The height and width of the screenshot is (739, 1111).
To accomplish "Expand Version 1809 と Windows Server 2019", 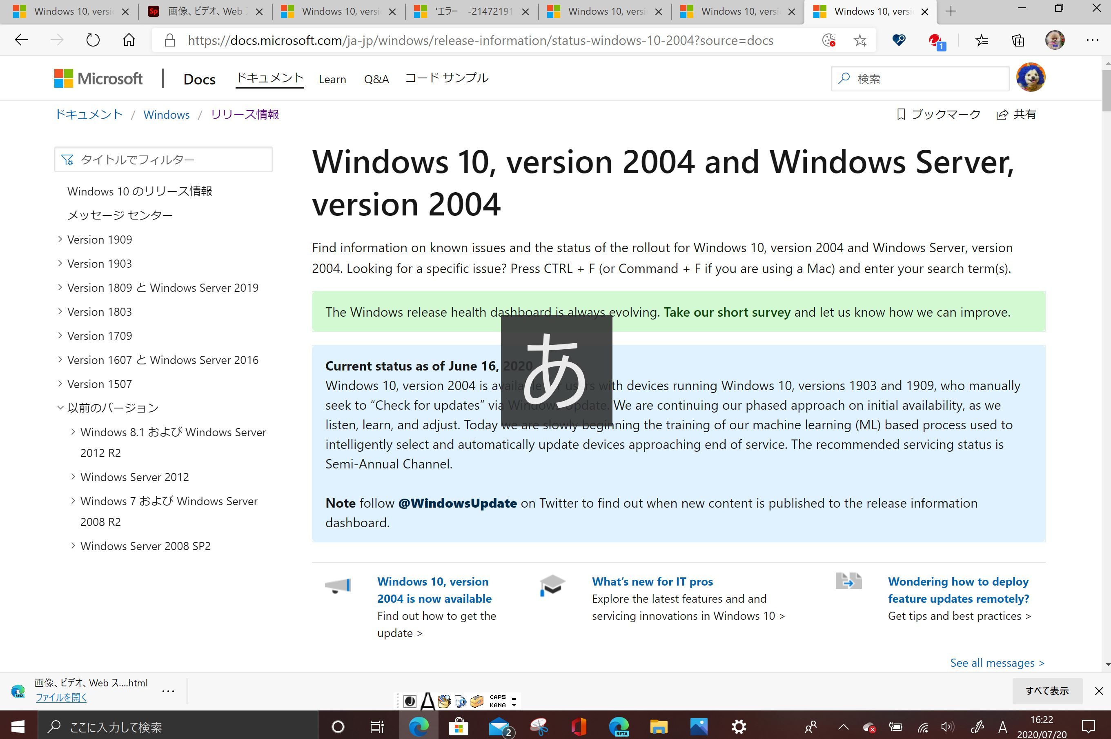I will click(60, 287).
